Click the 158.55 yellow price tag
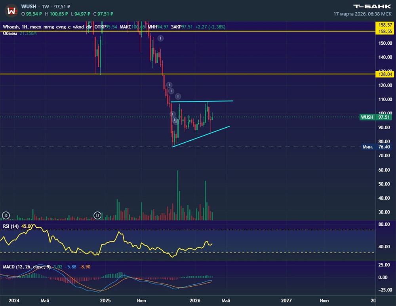The height and width of the screenshot is (306, 396). click(385, 31)
